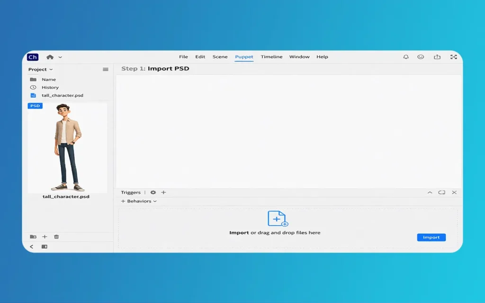Open the notifications bell
This screenshot has height=303, width=485.
pos(406,57)
